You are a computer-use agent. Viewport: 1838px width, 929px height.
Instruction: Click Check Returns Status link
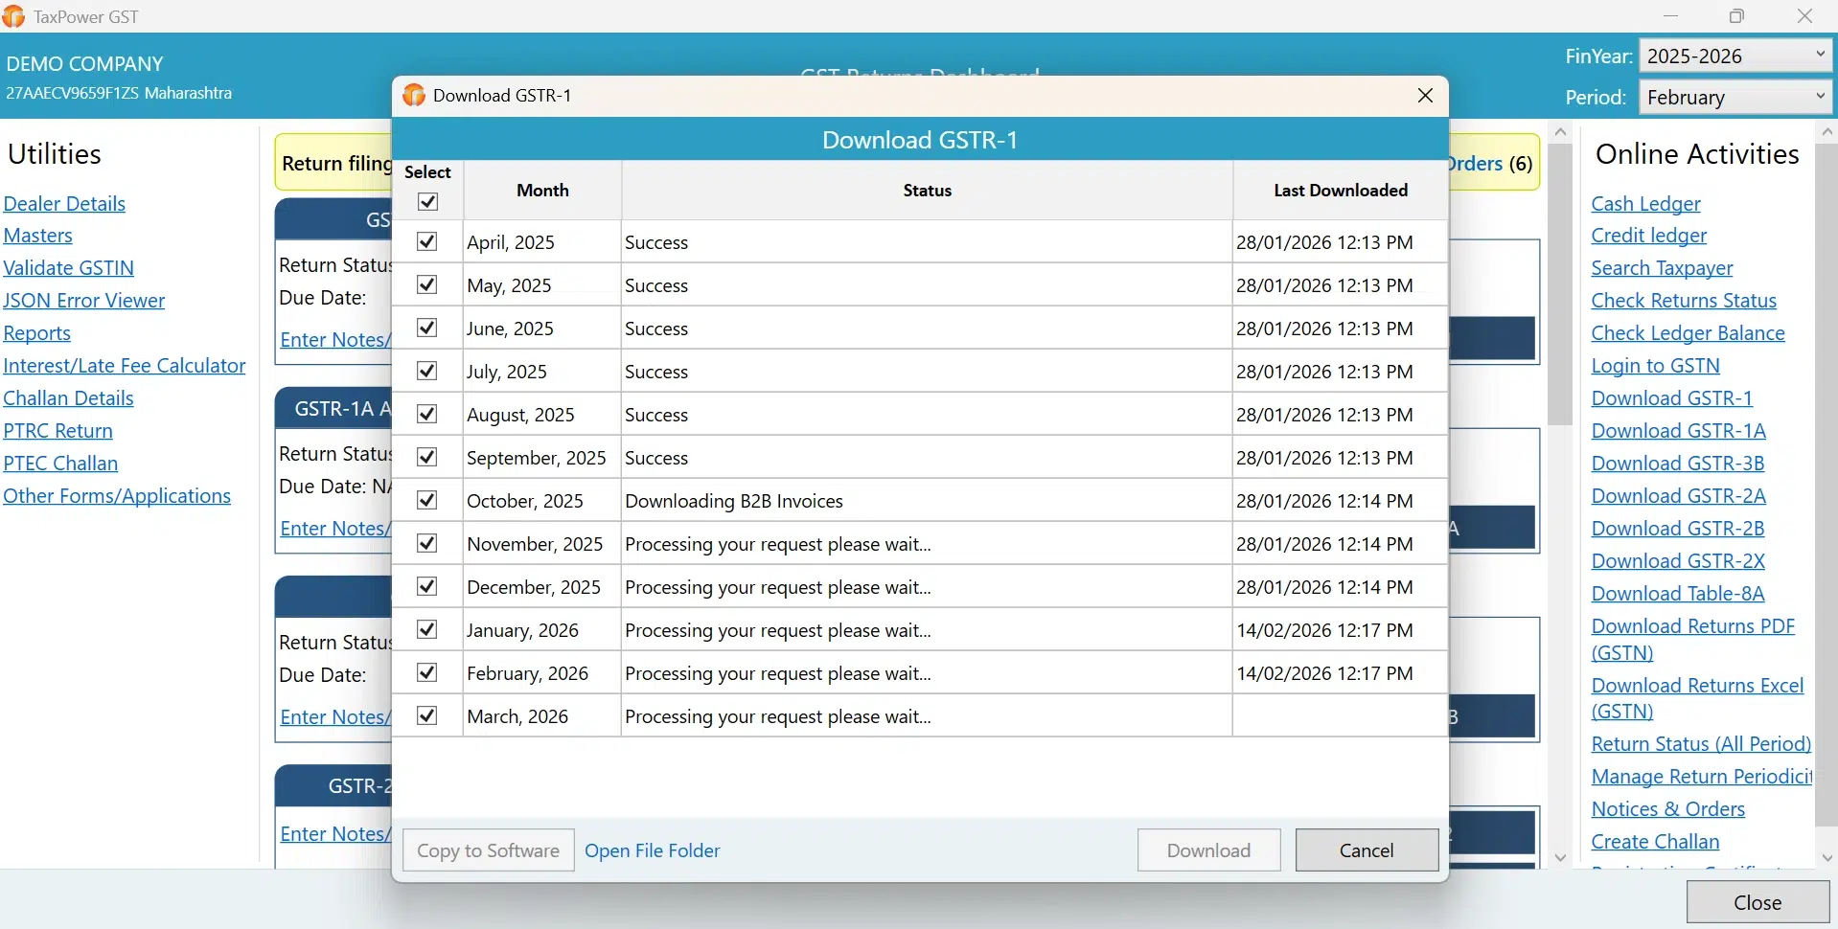click(1685, 301)
